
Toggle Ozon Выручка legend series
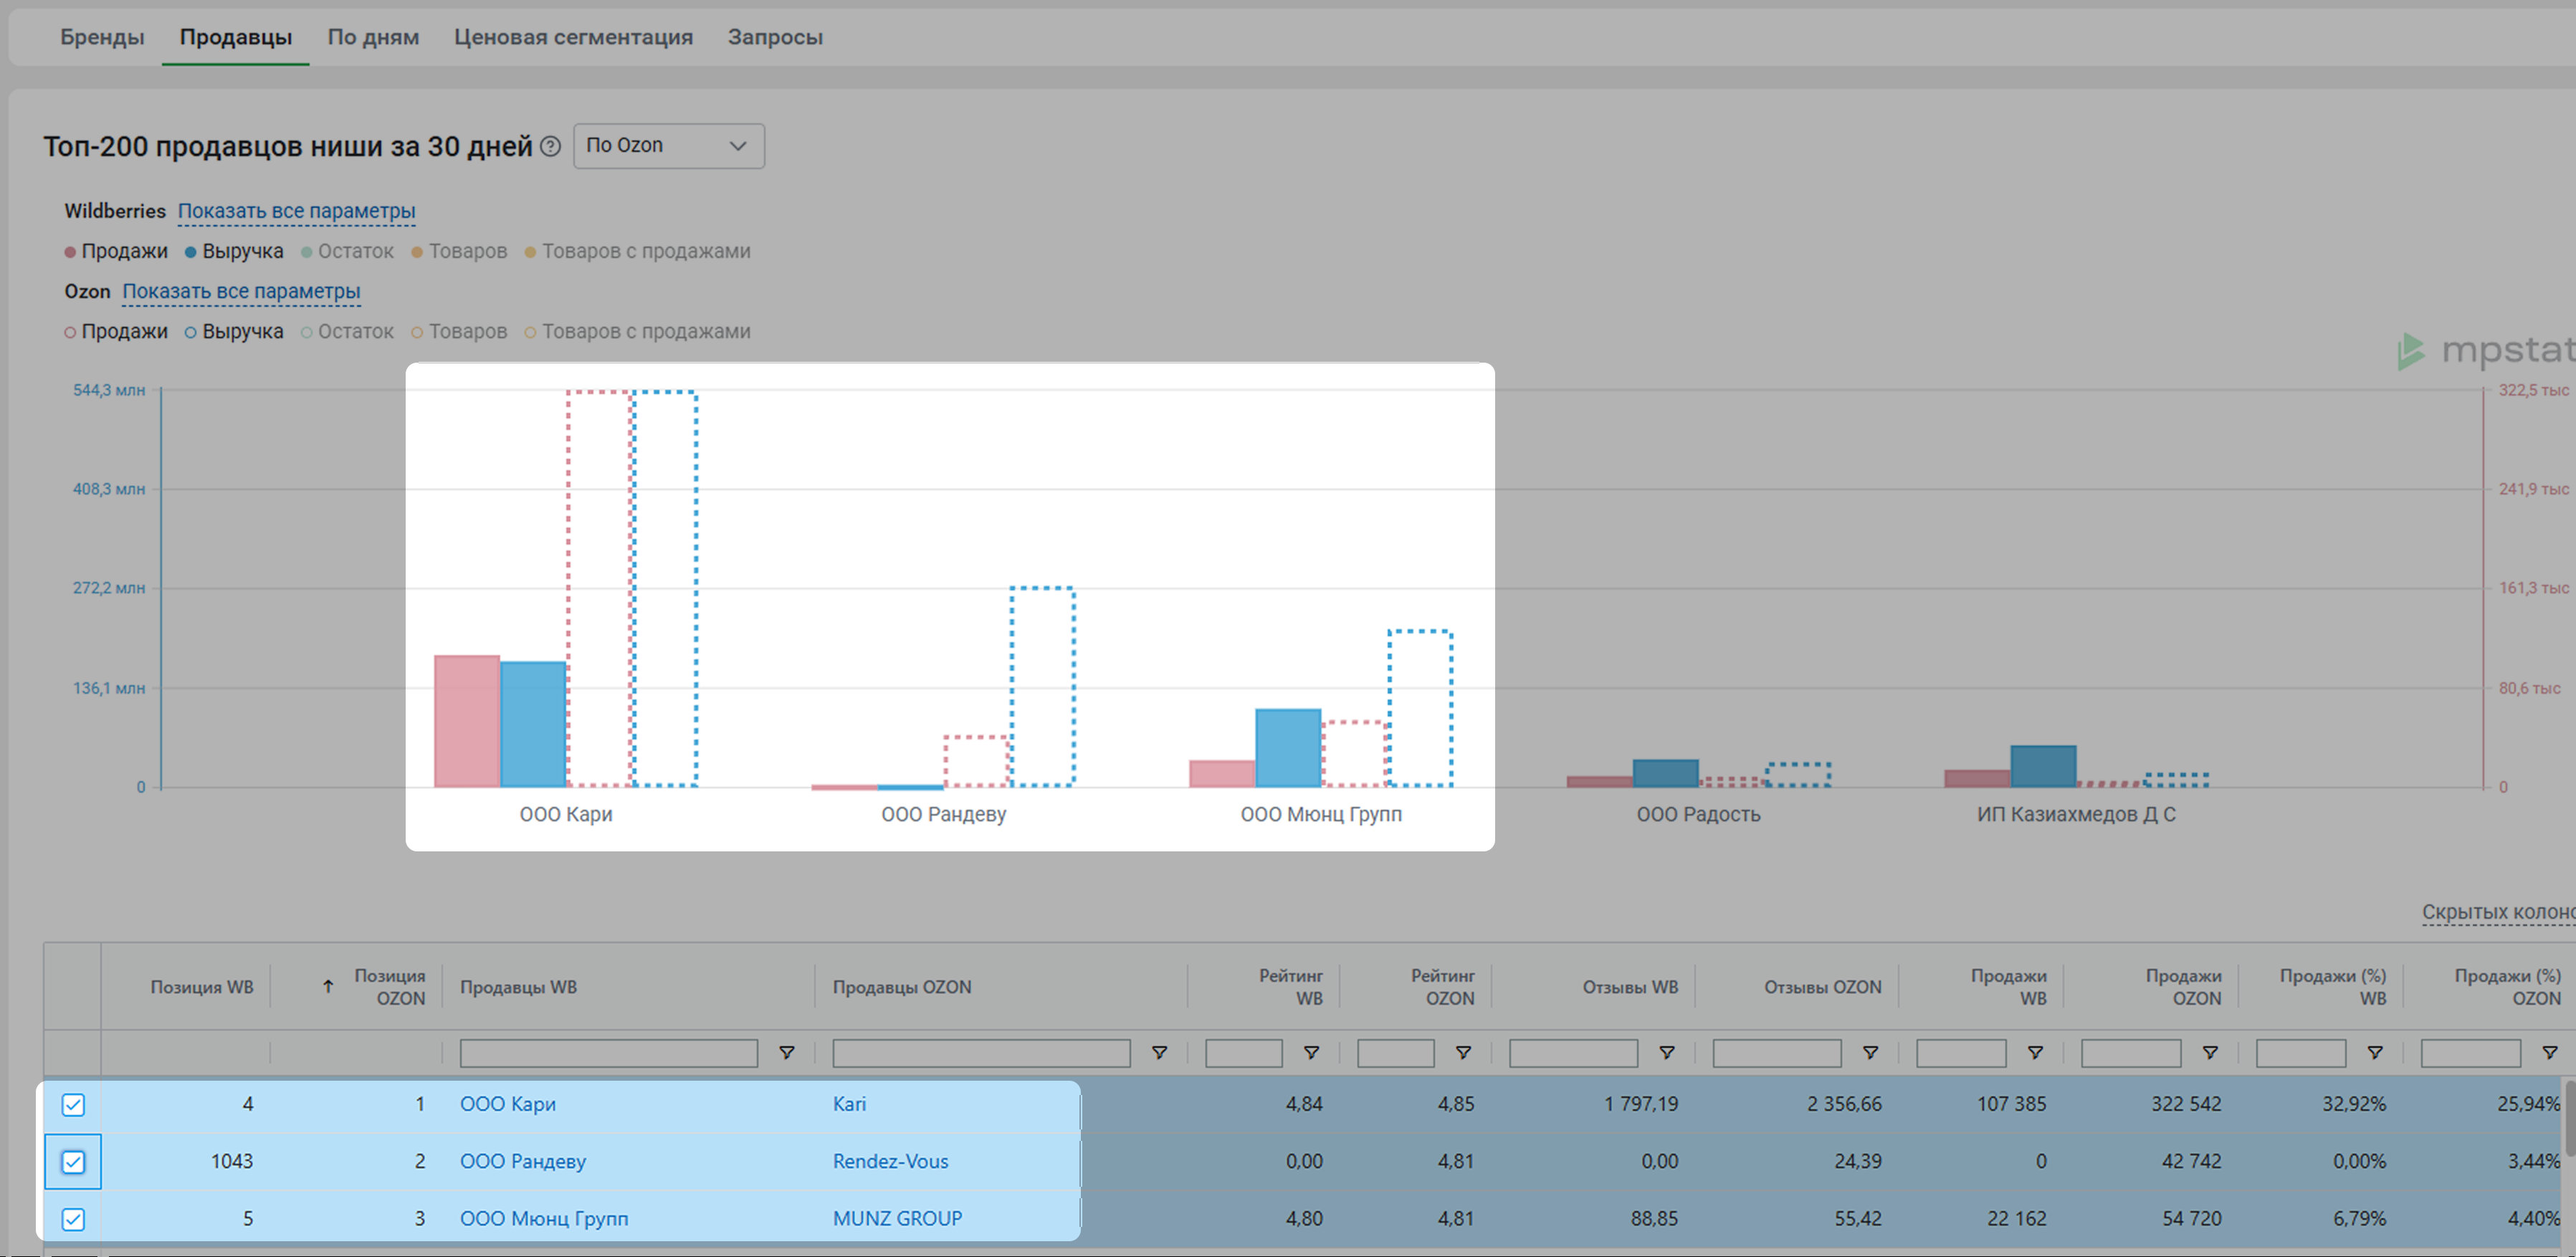[234, 331]
